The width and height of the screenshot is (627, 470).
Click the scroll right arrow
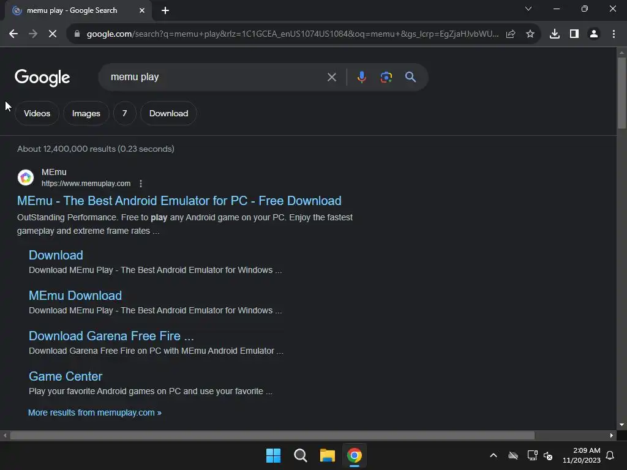pyautogui.click(x=612, y=435)
